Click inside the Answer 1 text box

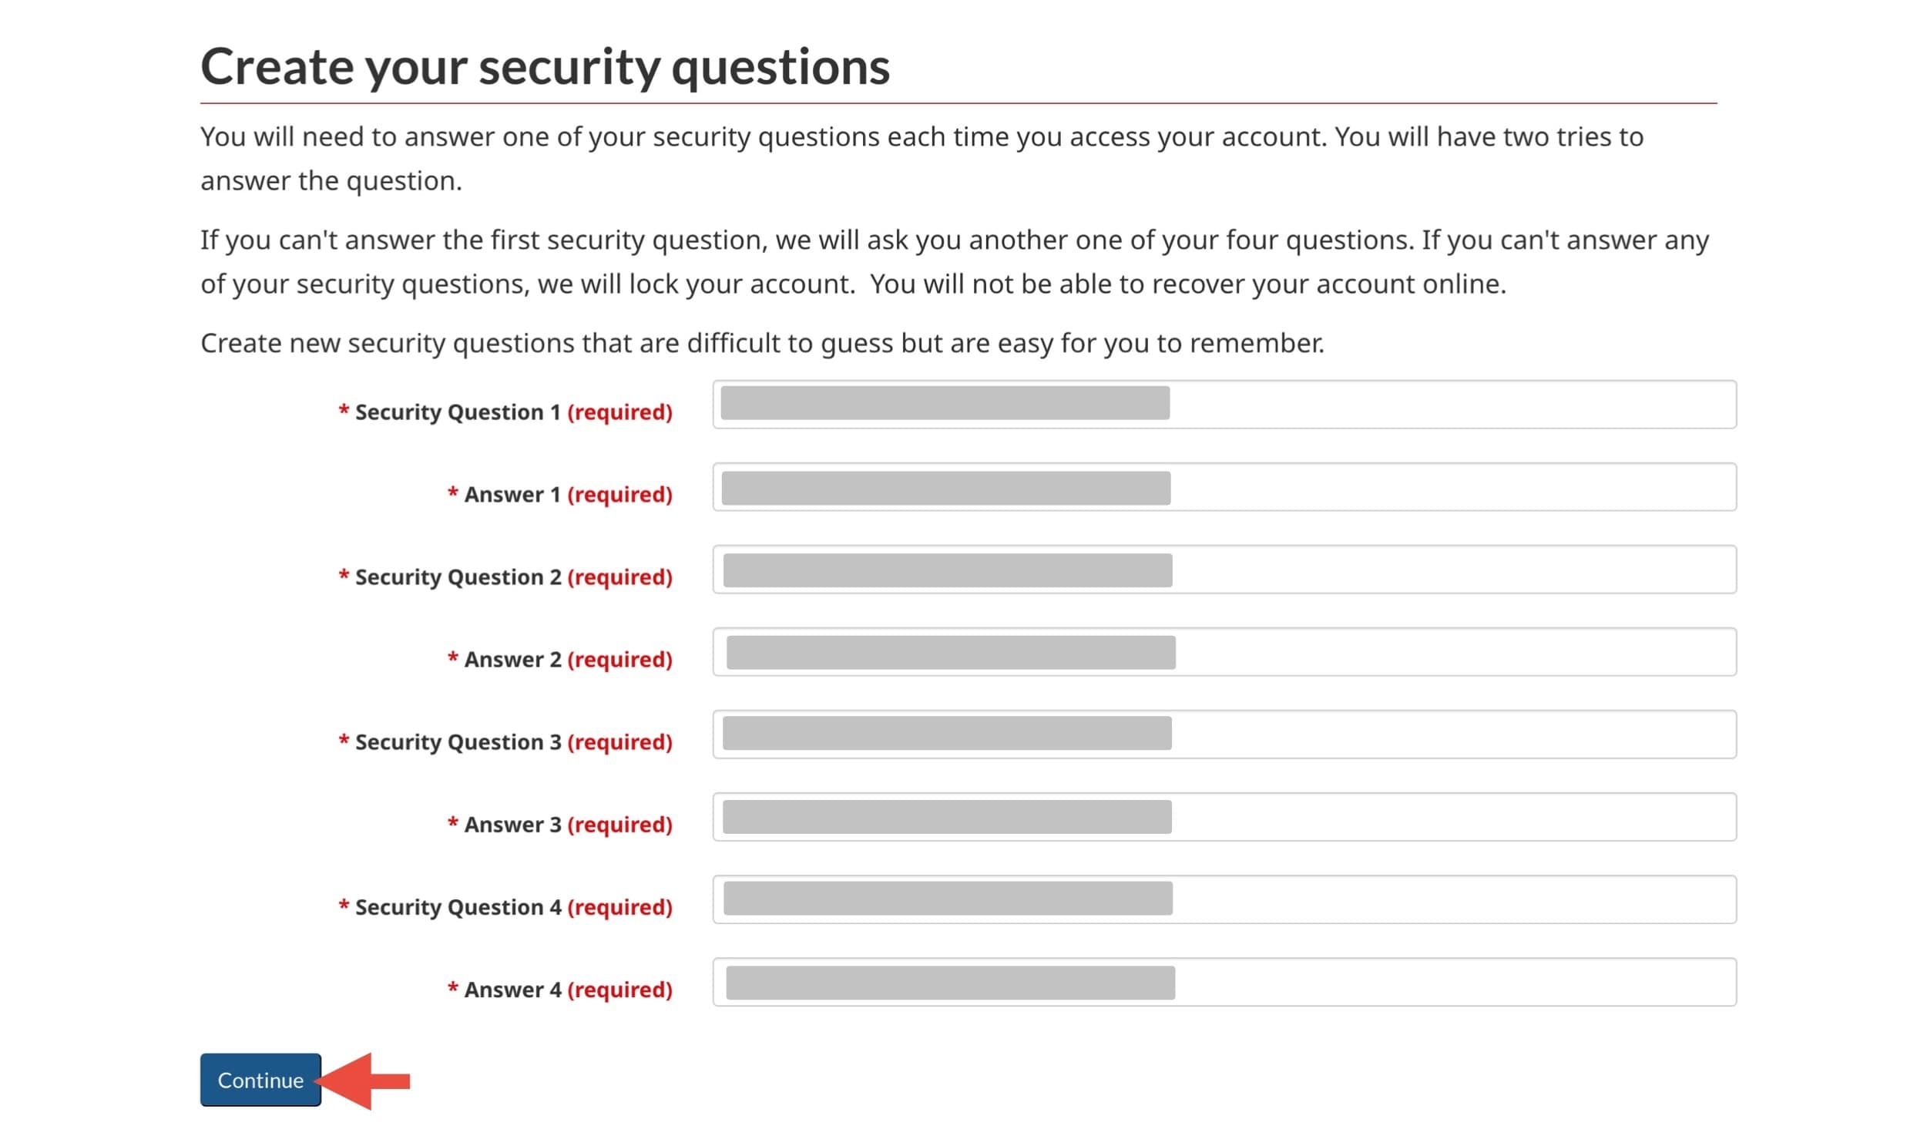(x=1224, y=487)
